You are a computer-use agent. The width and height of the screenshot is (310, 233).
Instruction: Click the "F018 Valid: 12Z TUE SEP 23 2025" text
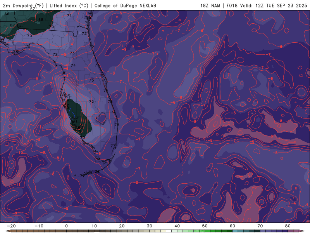point(267,6)
